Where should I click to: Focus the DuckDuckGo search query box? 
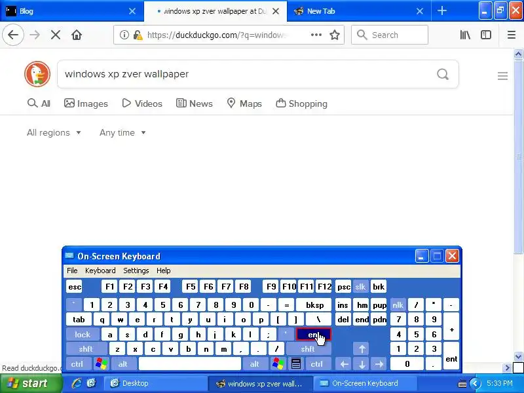pos(248,74)
